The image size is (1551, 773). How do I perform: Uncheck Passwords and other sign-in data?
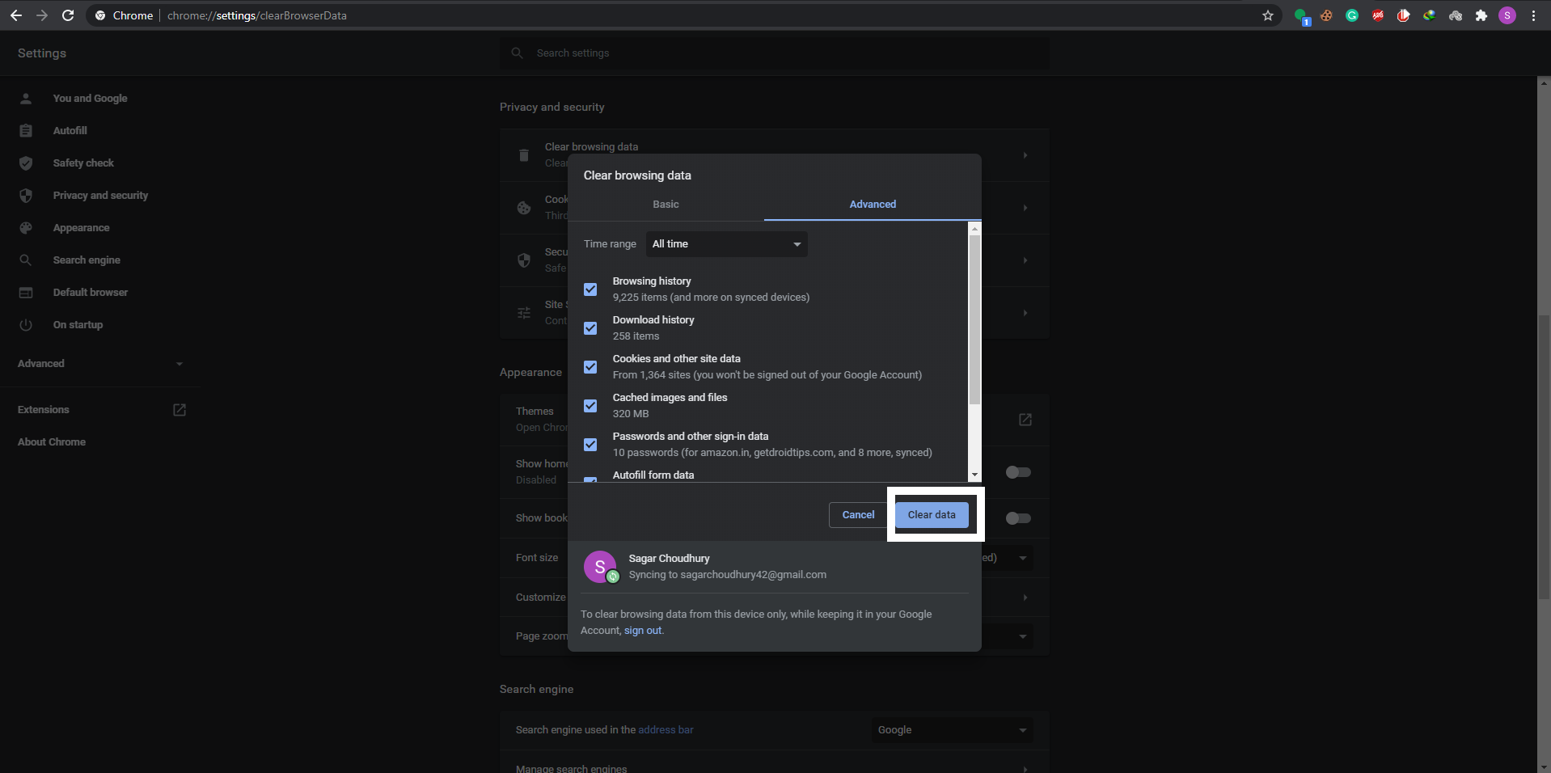point(590,445)
